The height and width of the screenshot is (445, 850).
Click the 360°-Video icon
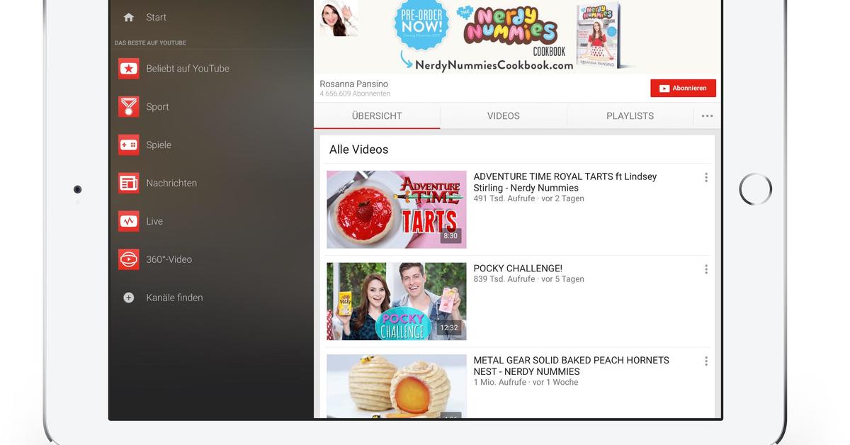click(x=129, y=260)
